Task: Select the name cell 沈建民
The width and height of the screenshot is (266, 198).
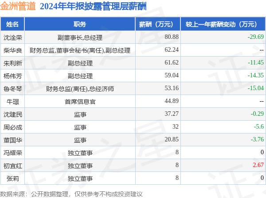Action: (13, 114)
